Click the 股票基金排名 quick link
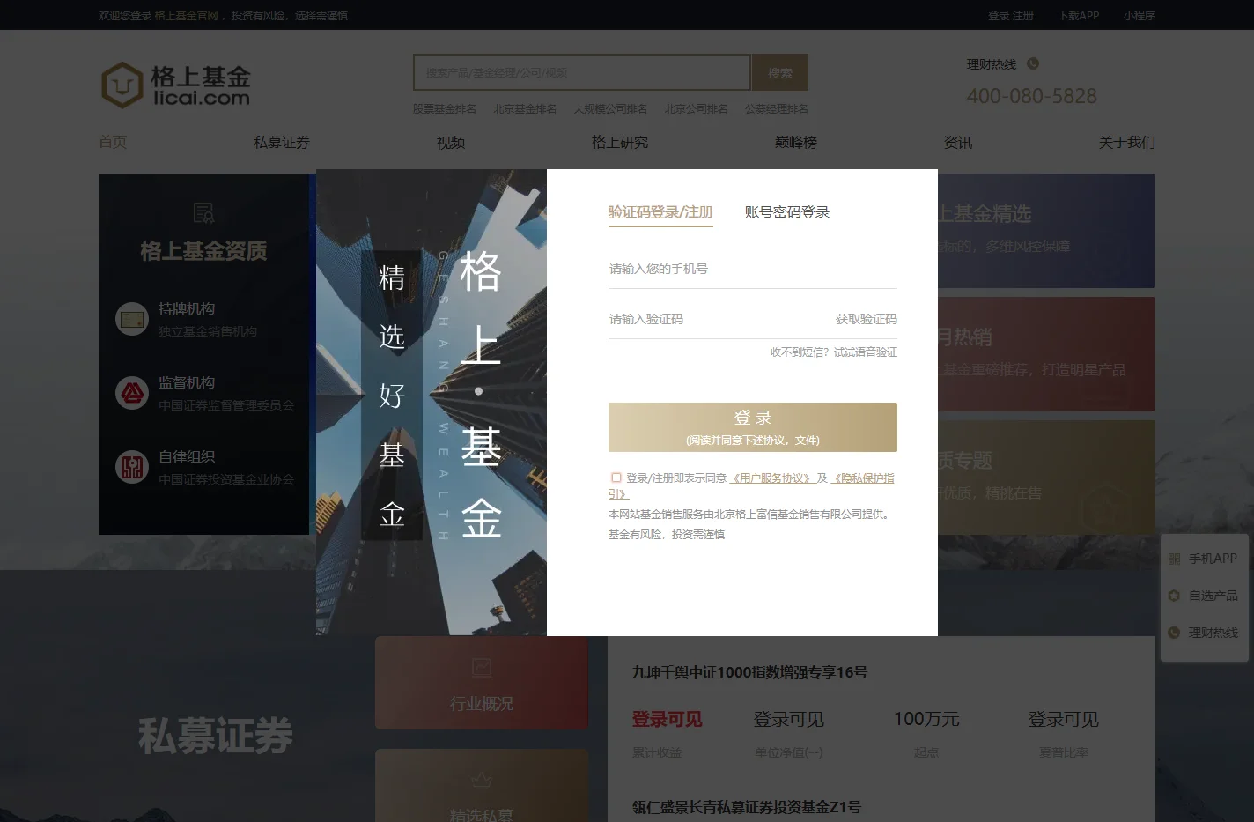1254x822 pixels. pyautogui.click(x=445, y=109)
